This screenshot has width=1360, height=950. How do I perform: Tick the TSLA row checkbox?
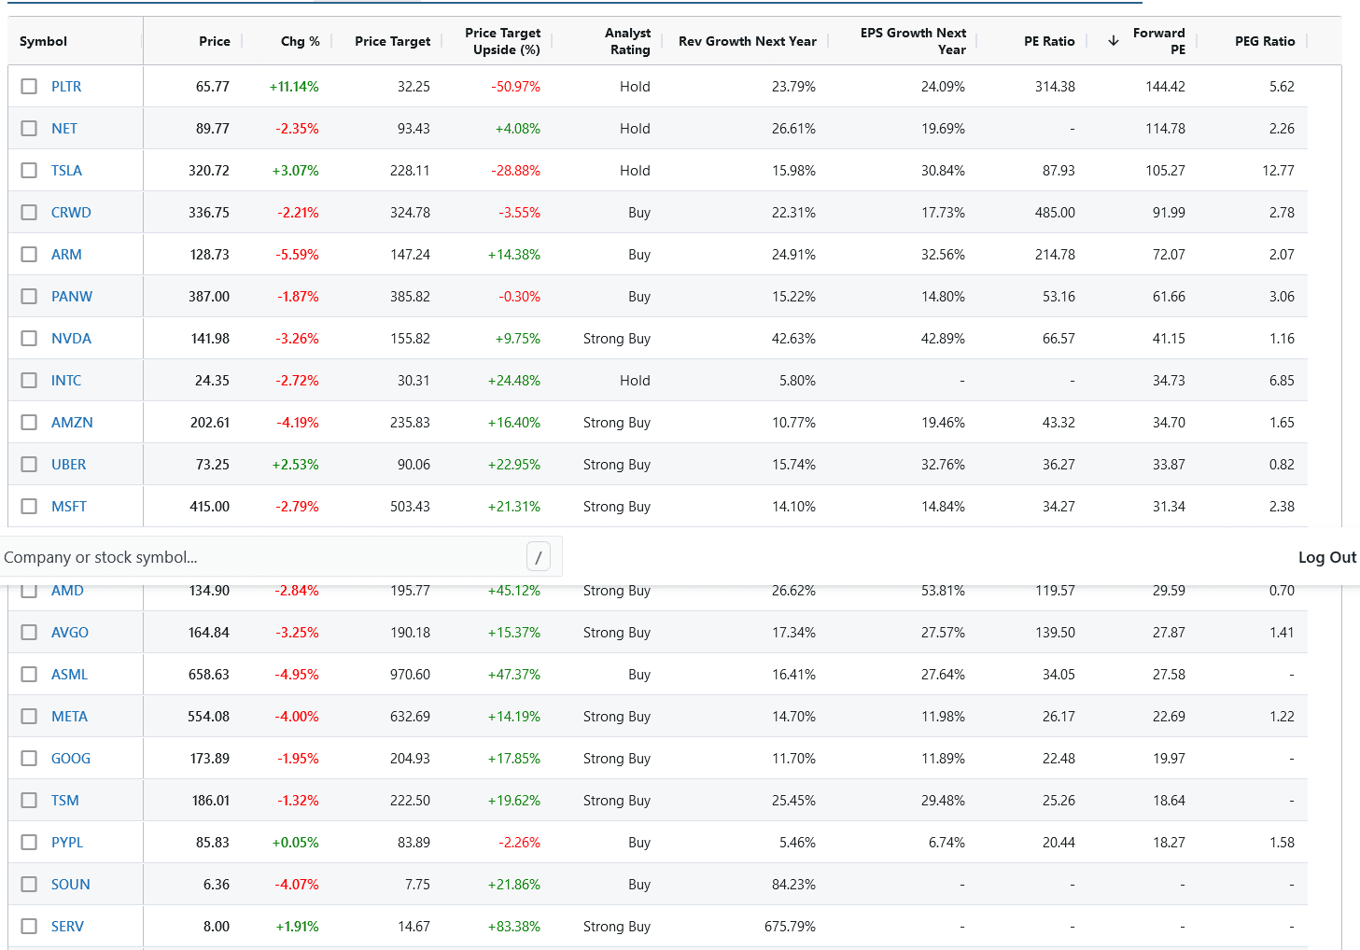(x=29, y=170)
